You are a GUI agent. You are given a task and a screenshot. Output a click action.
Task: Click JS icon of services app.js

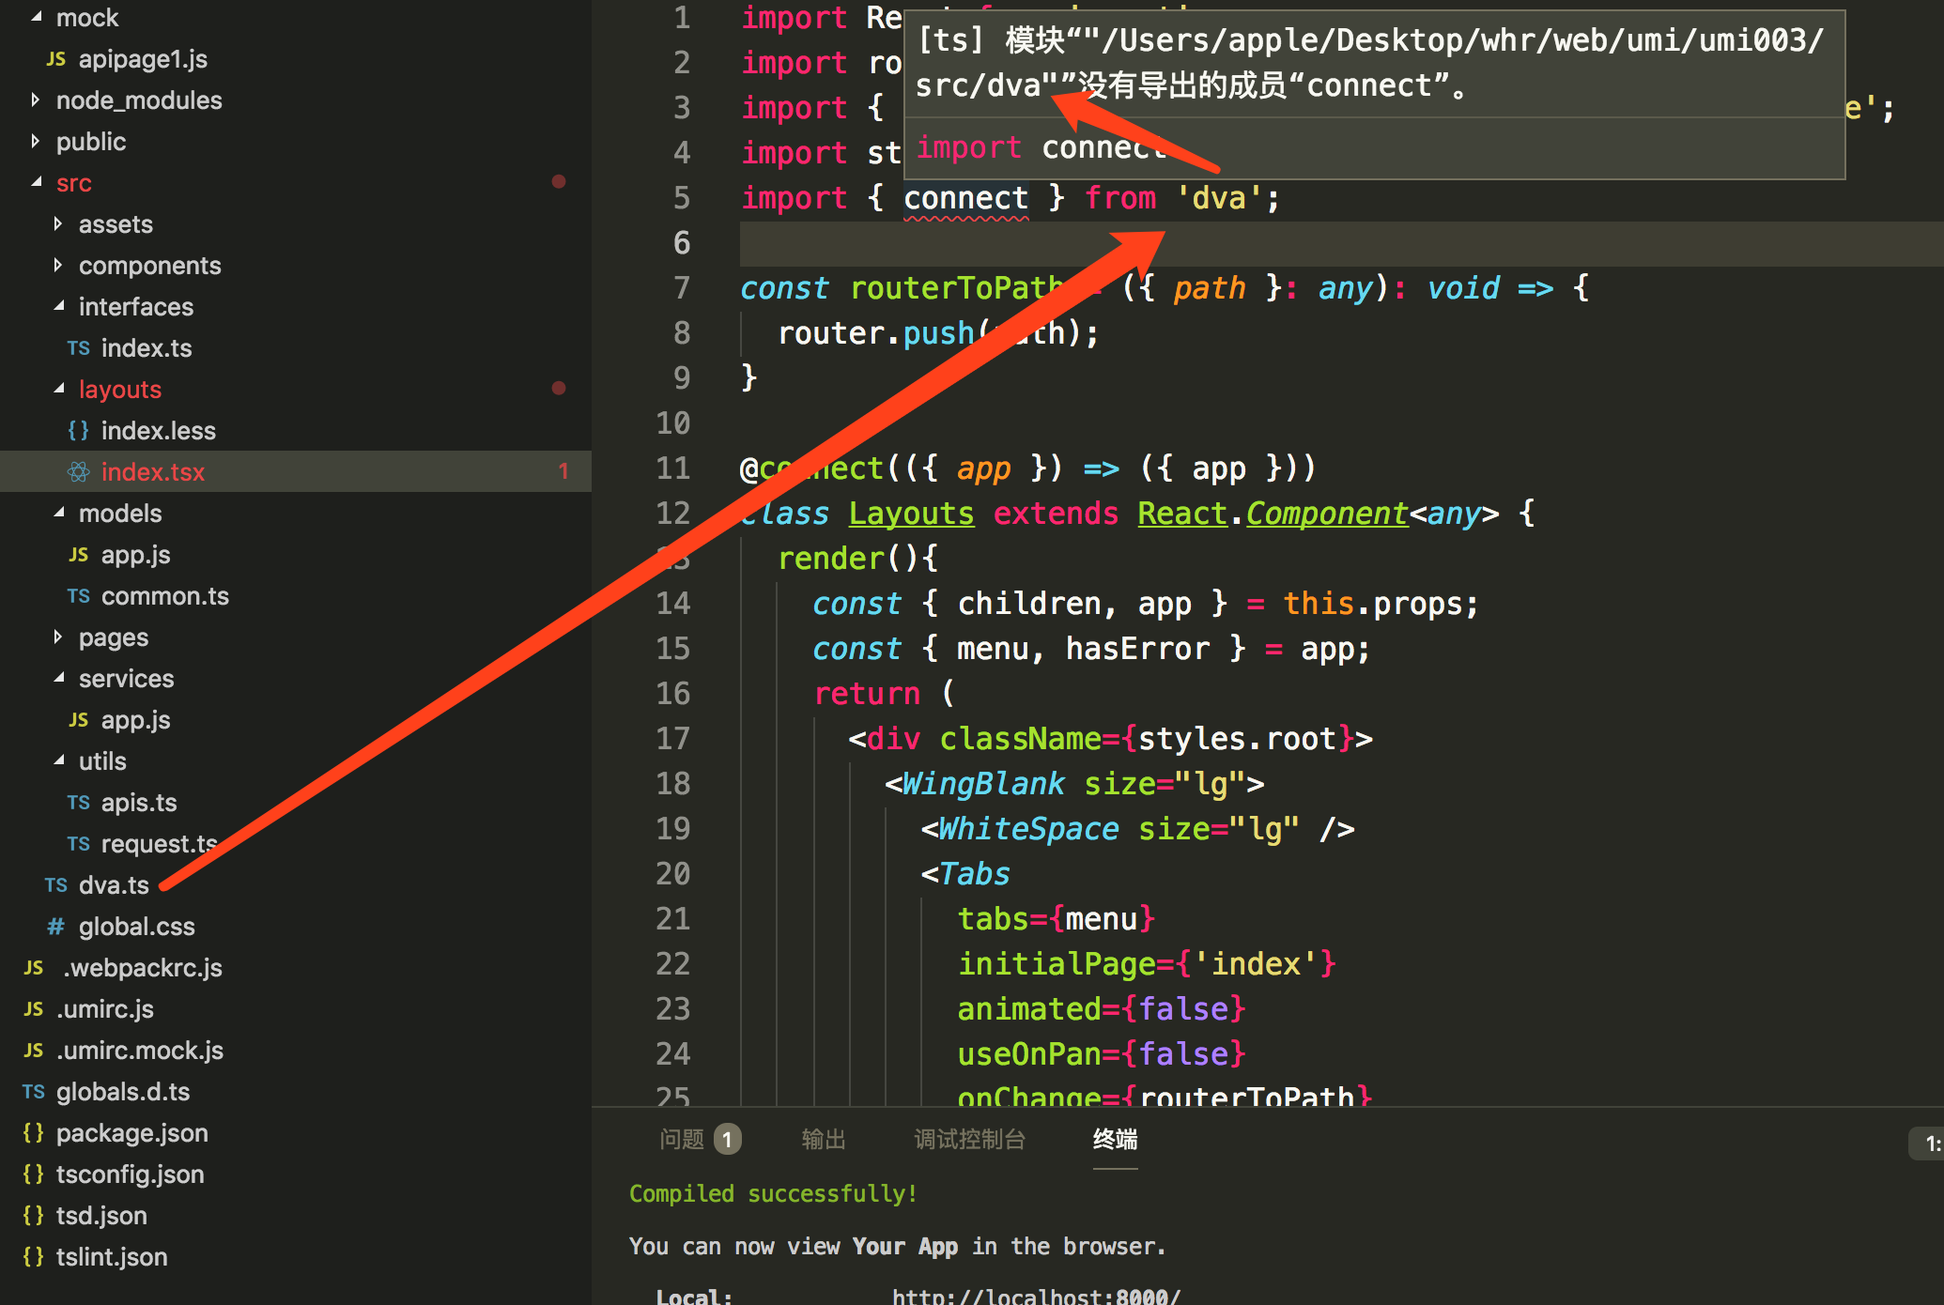pyautogui.click(x=79, y=720)
